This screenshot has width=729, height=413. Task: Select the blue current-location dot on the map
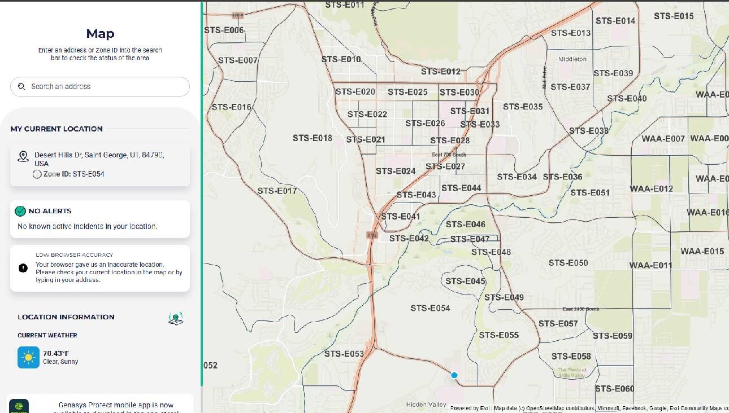[x=454, y=375]
